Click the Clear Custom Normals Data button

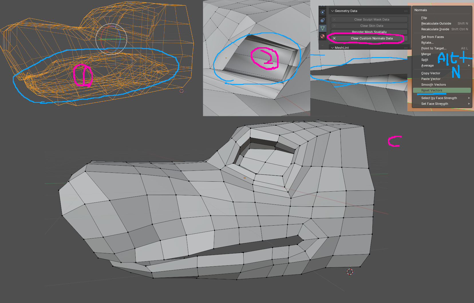click(x=369, y=38)
